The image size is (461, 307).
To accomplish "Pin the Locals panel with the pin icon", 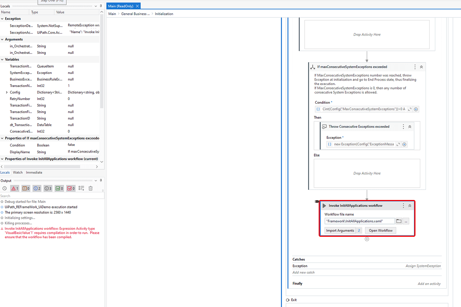I will [x=101, y=6].
